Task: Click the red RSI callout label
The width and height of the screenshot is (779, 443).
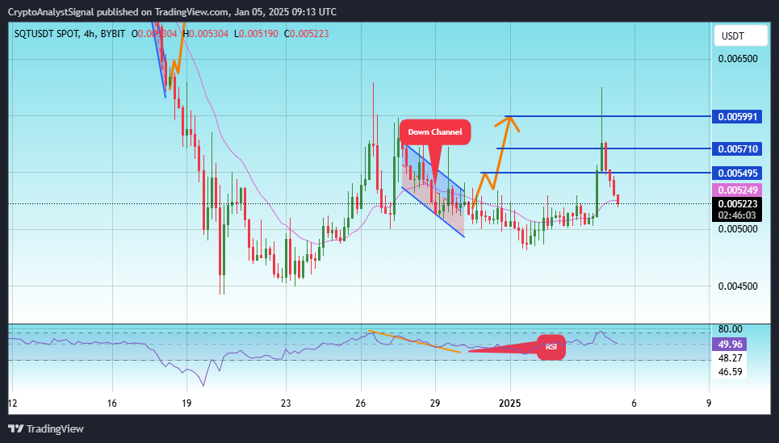Action: point(551,347)
